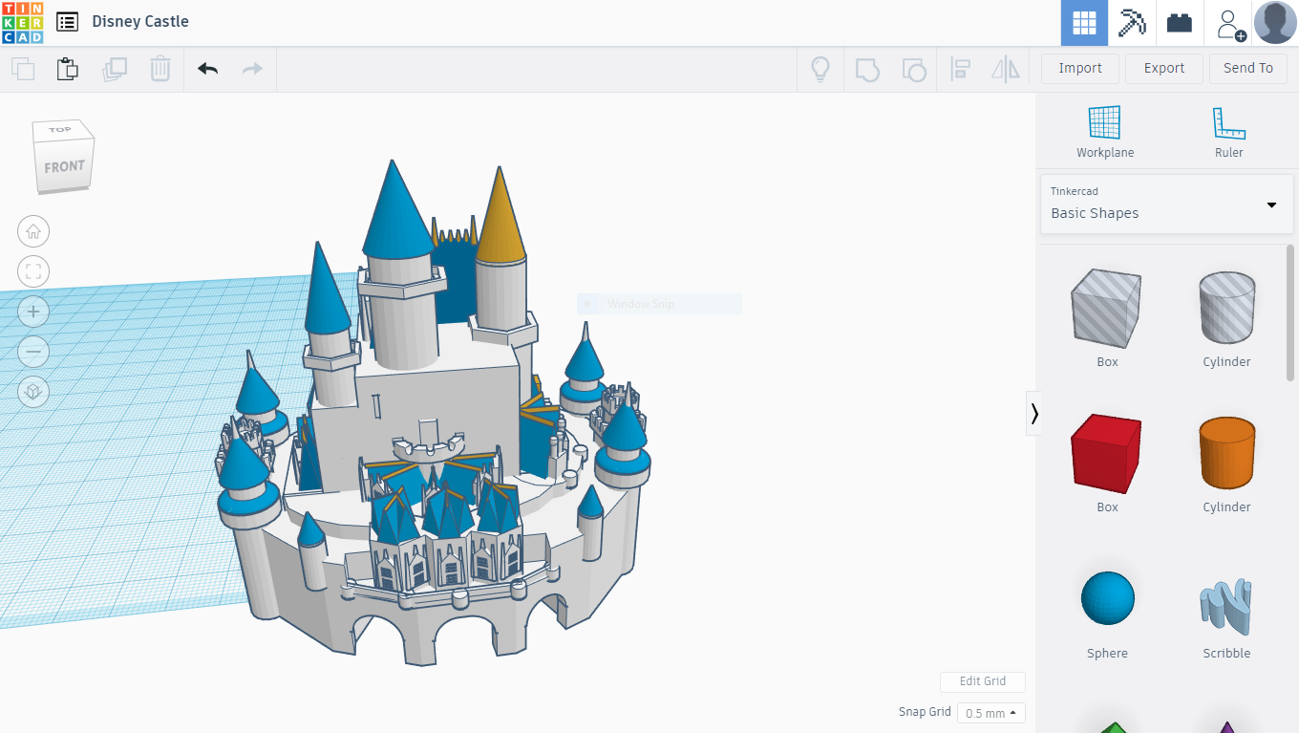
Task: Undo the last action
Action: click(x=207, y=69)
